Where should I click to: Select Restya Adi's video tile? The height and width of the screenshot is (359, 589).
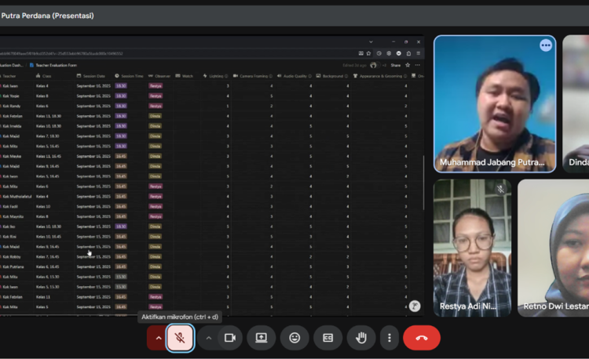[472, 247]
